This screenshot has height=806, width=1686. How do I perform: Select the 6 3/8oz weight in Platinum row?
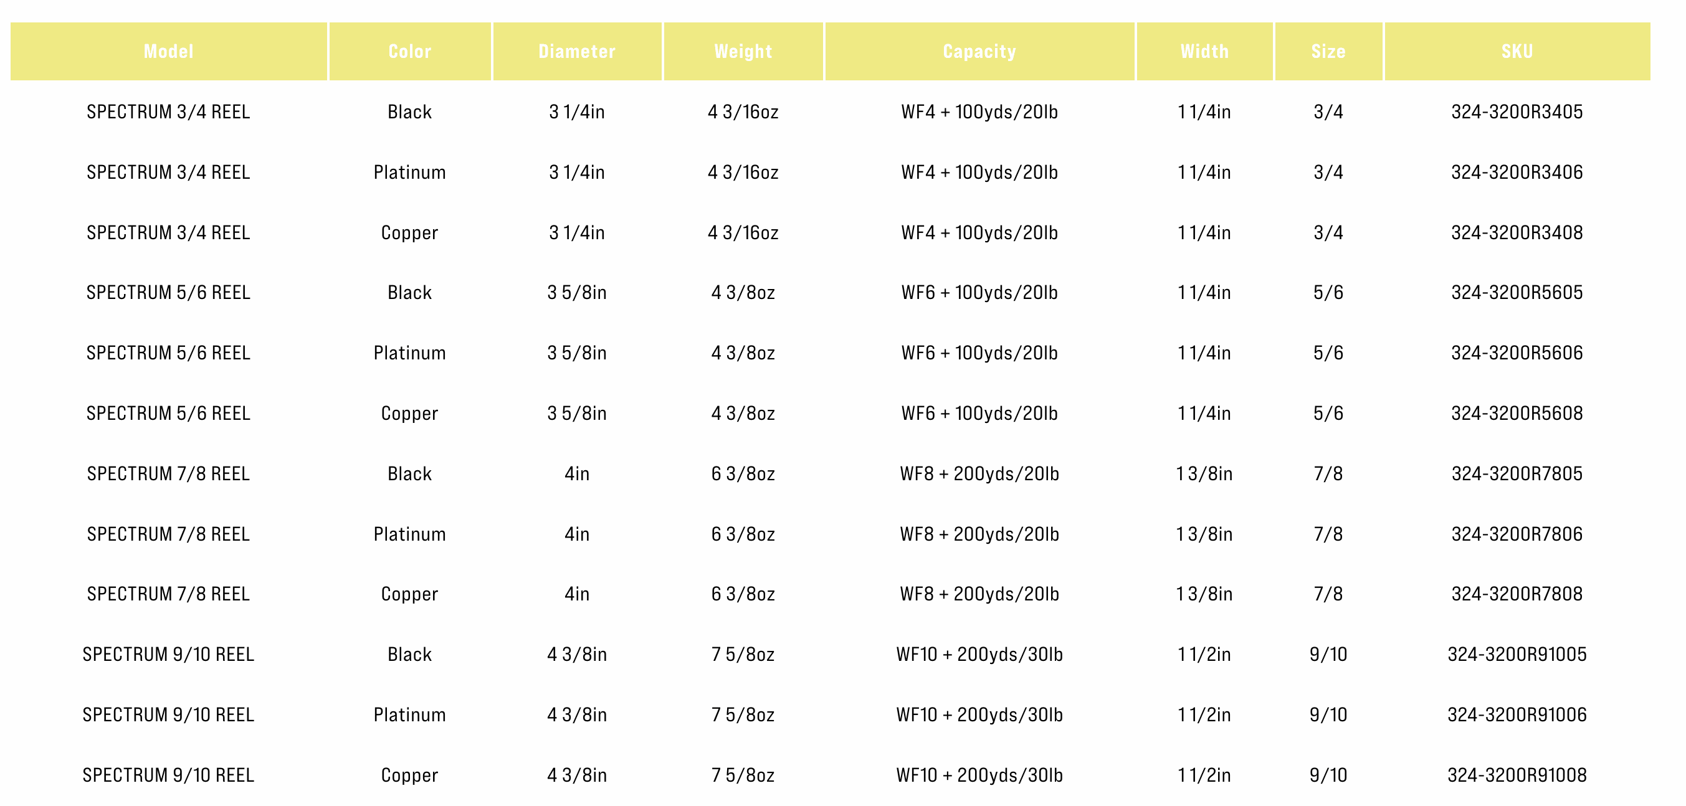coord(743,534)
